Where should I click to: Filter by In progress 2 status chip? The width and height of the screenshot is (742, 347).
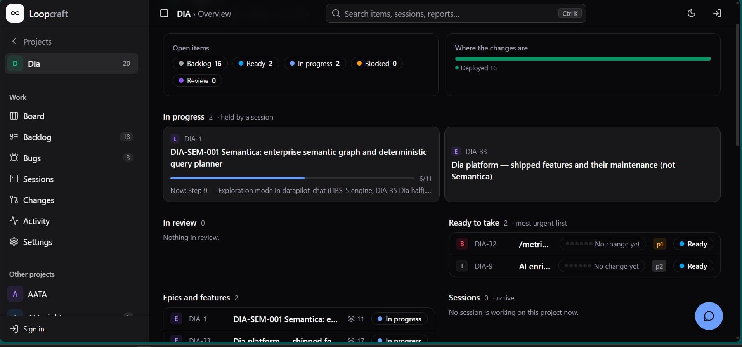pyautogui.click(x=315, y=63)
